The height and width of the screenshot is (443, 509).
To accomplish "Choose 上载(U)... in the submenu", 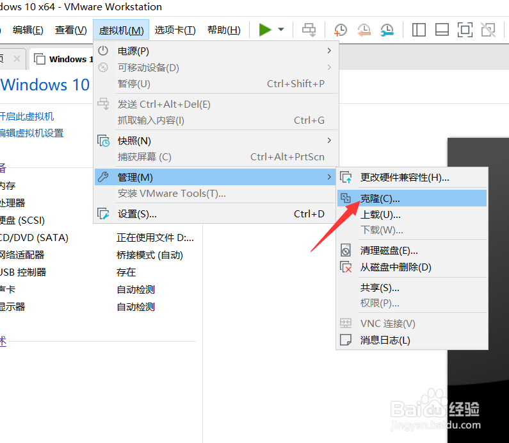I will (x=412, y=215).
